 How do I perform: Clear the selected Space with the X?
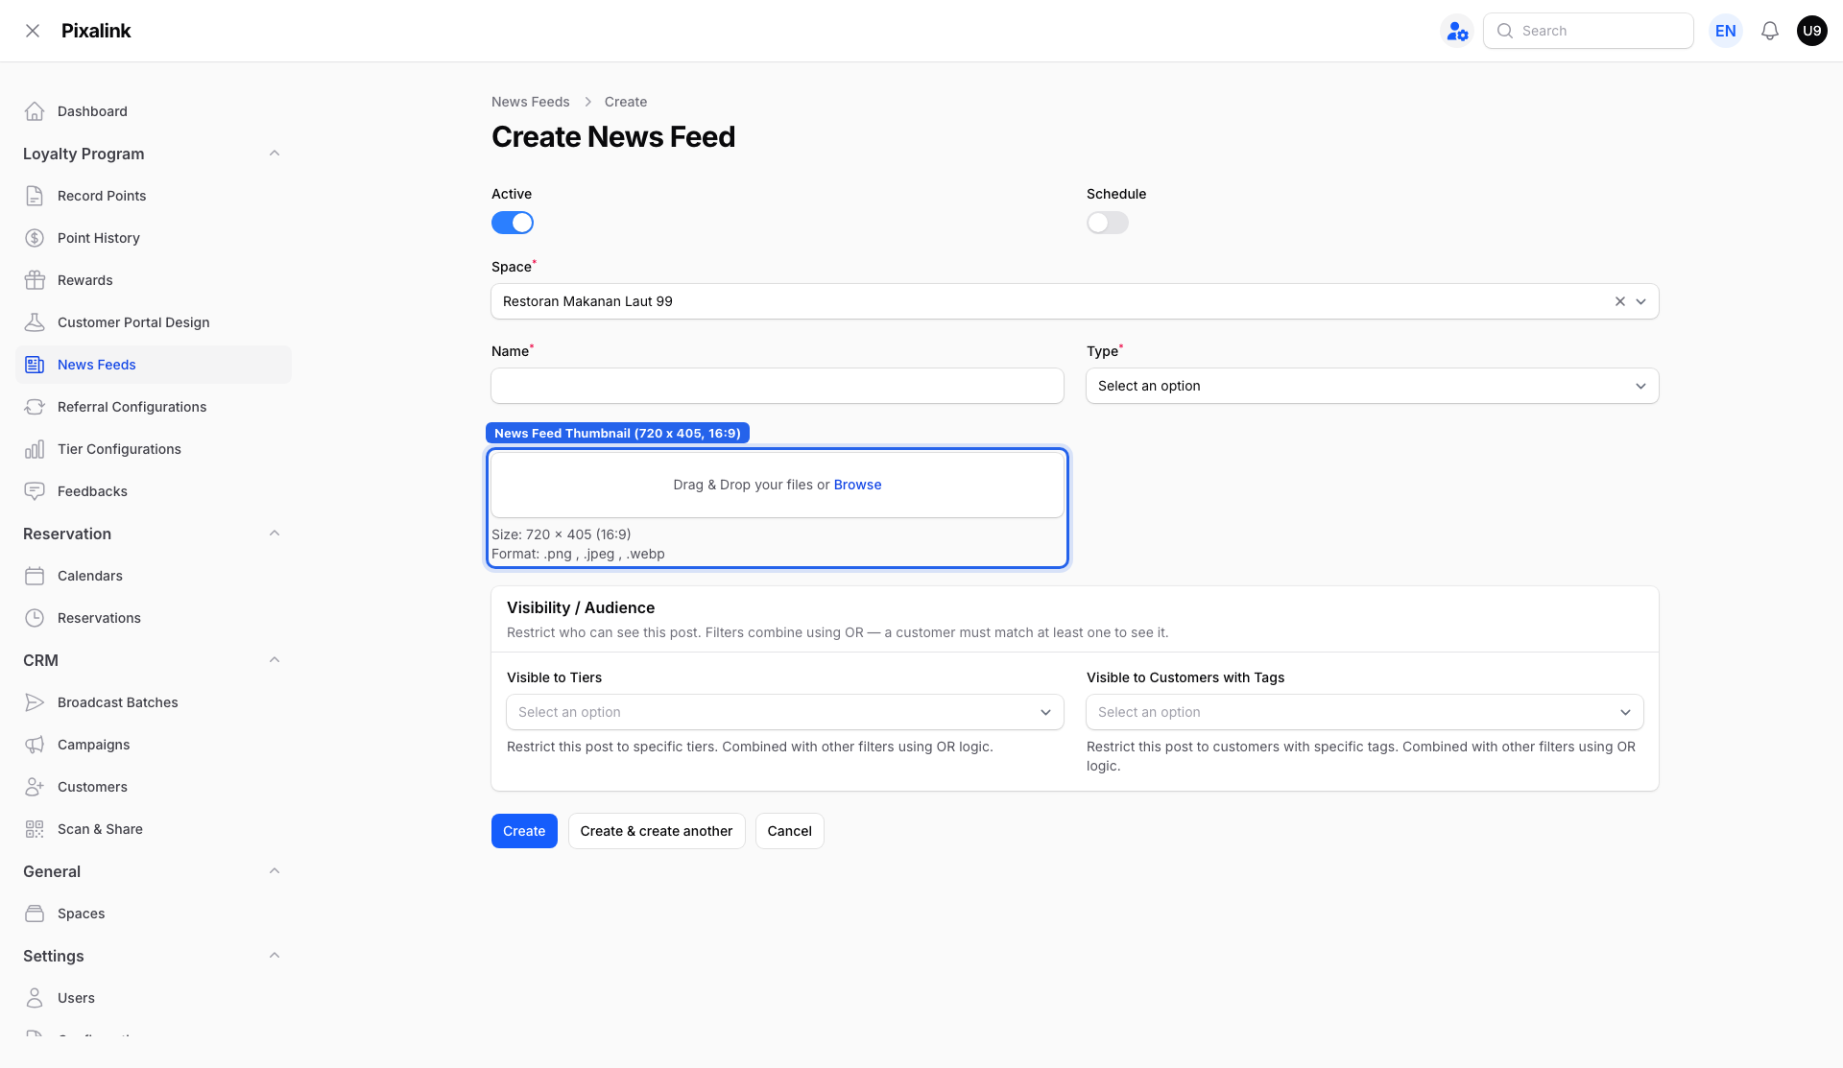1620,301
